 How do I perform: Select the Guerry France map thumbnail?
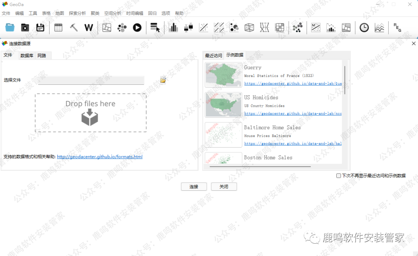point(224,75)
